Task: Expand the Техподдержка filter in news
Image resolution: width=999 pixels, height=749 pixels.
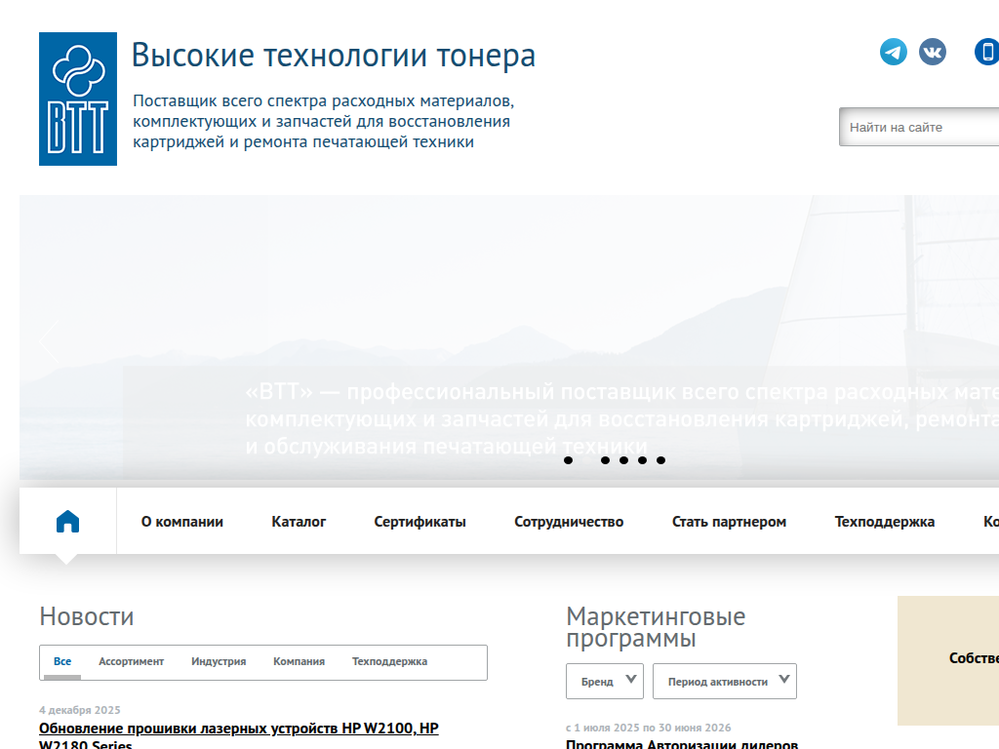Action: (x=389, y=661)
